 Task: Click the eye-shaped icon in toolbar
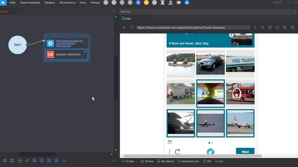179,2
